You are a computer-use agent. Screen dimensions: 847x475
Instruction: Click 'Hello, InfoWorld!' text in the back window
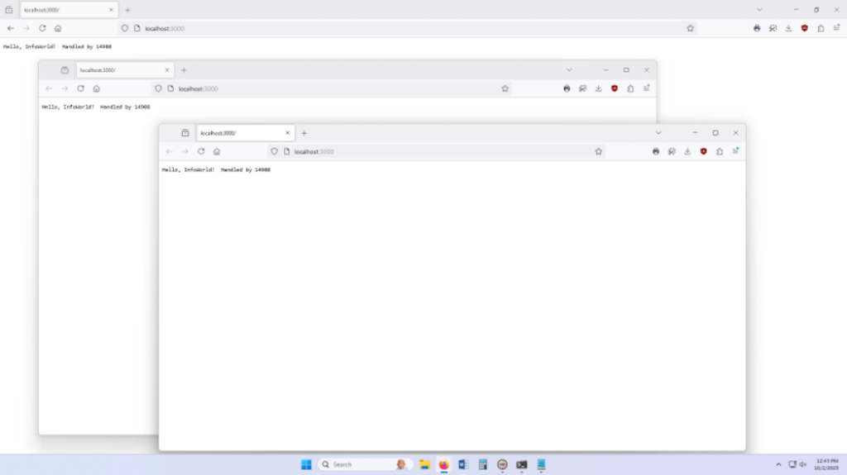click(29, 46)
